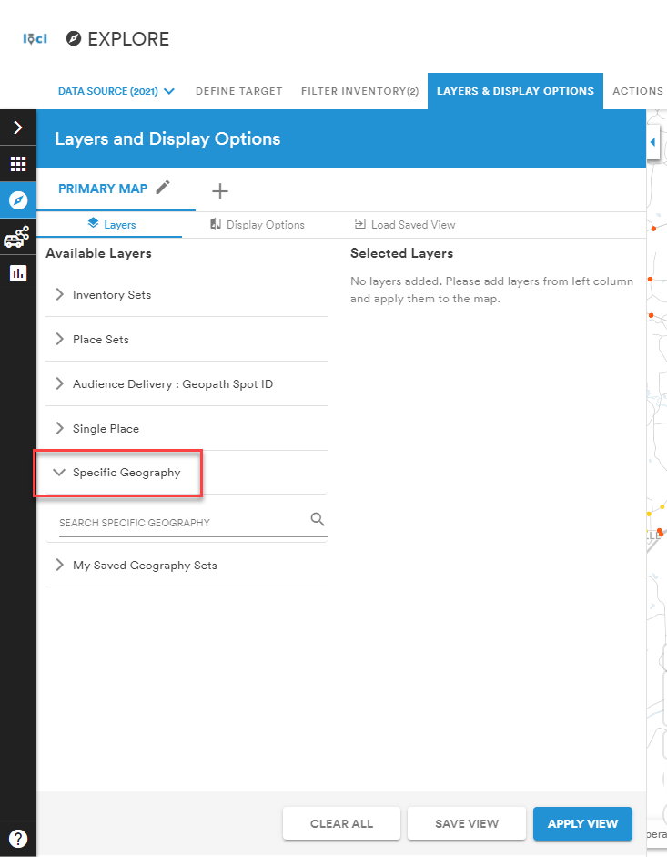Click the help question mark at bottom left
This screenshot has width=667, height=857.
18,838
